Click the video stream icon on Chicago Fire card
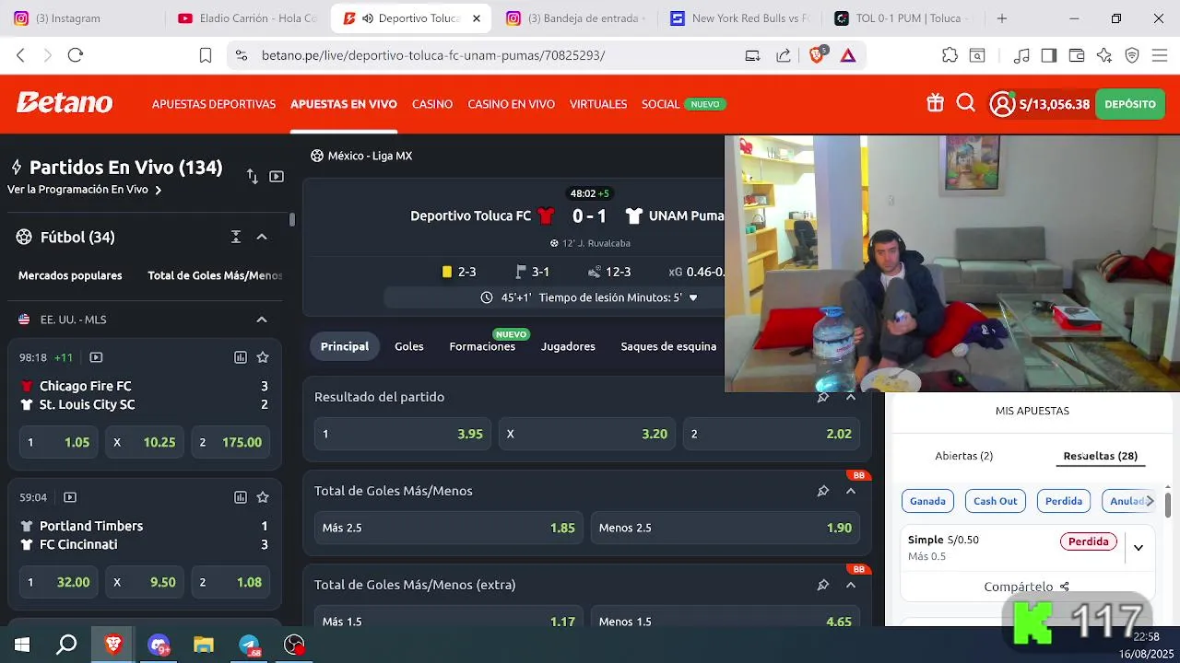Image resolution: width=1180 pixels, height=663 pixels. click(96, 357)
